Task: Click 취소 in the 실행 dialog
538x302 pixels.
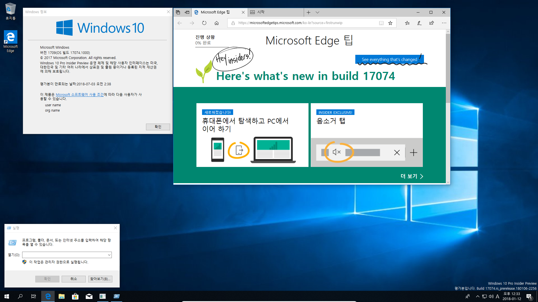Action: click(x=73, y=279)
